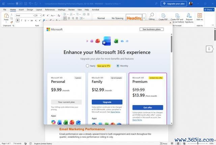
Task: Open the font size dropdown
Action: (x=40, y=16)
